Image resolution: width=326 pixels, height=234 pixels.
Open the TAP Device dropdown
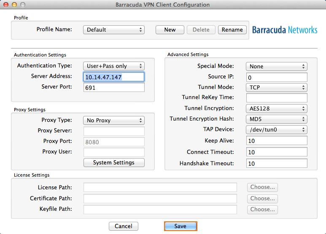tap(277, 130)
